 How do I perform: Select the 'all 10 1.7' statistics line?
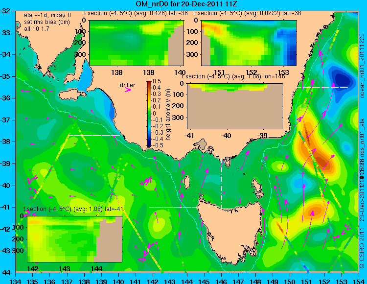click(x=37, y=29)
